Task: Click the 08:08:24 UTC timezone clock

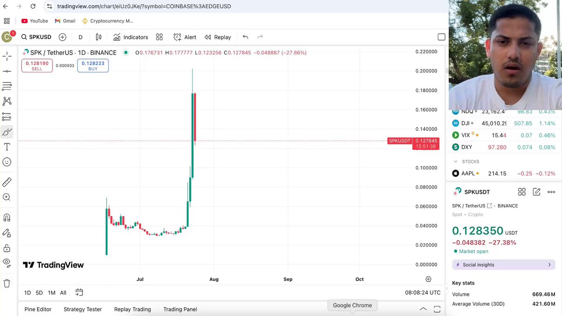Action: [x=423, y=293]
